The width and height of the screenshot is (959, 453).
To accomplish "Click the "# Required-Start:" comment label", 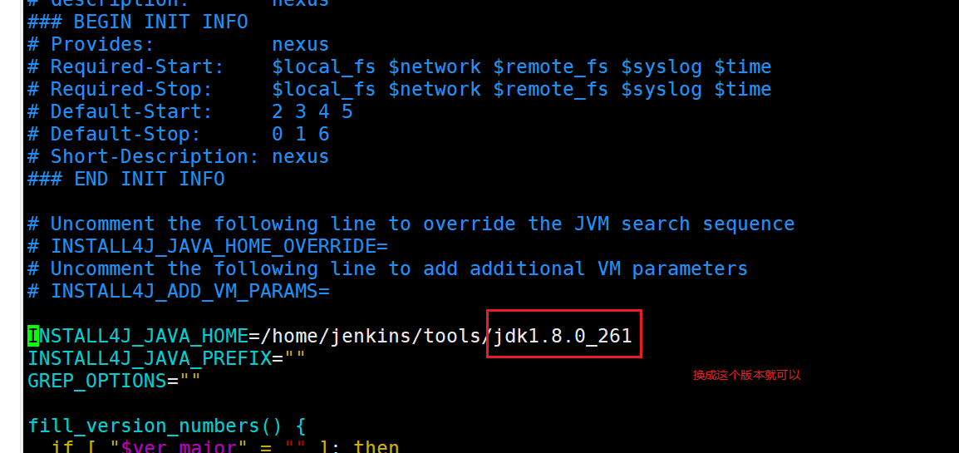I will click(x=125, y=66).
